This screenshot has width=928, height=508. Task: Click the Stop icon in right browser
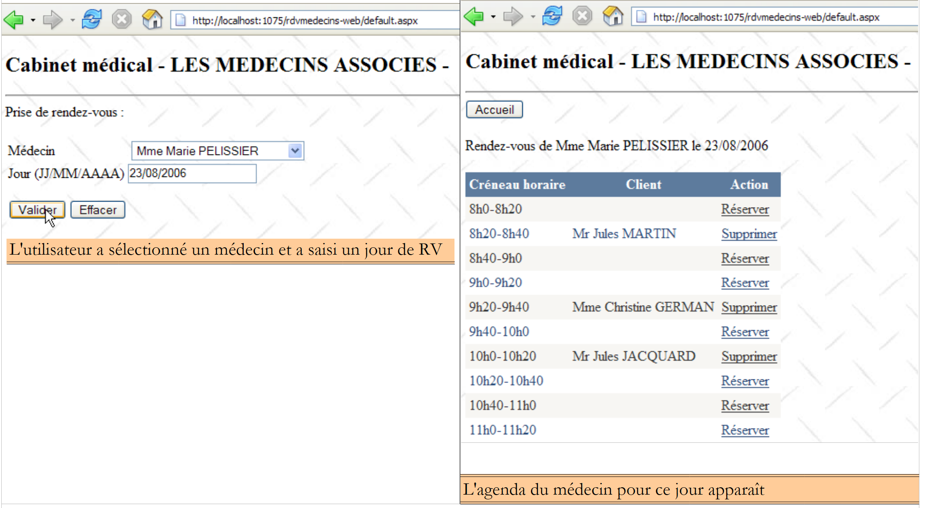(x=582, y=16)
